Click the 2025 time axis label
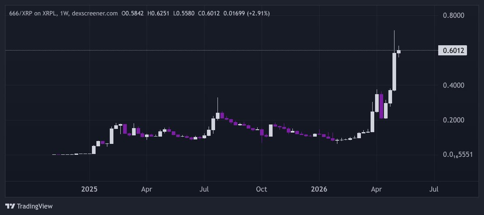484x215 pixels. pyautogui.click(x=89, y=189)
